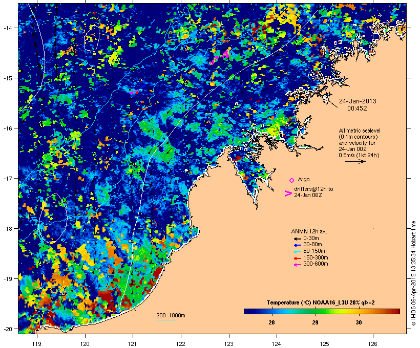Click the red 150-300m legend arrow

[298, 258]
